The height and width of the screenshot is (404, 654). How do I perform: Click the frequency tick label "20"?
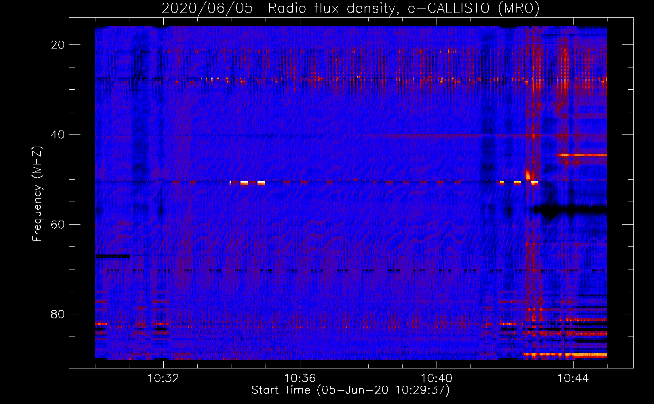[x=58, y=45]
